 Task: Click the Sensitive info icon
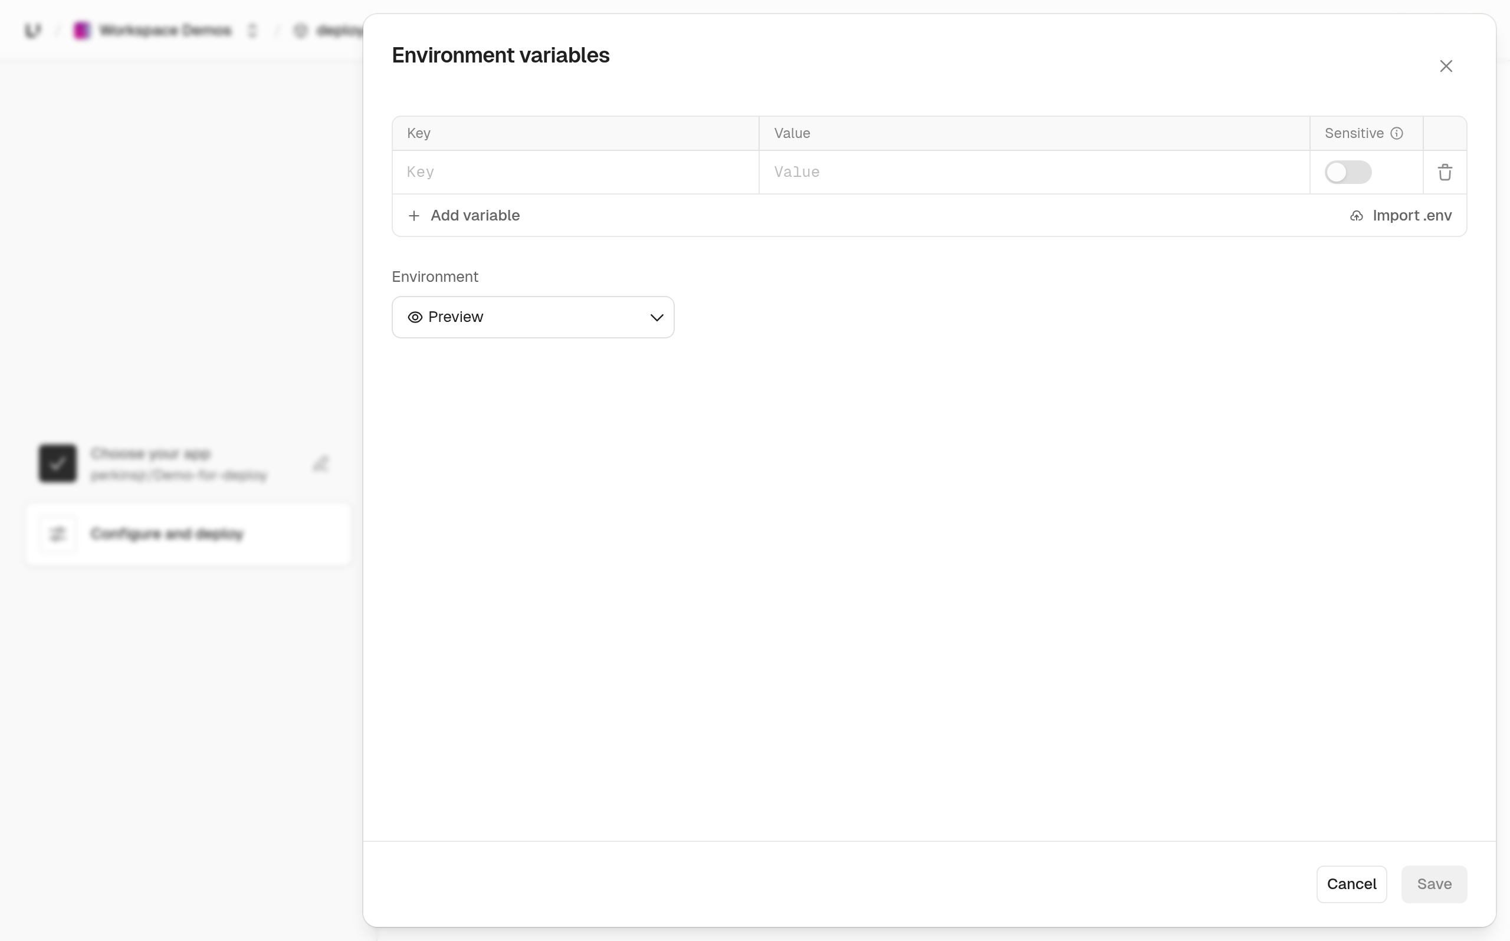coord(1397,133)
